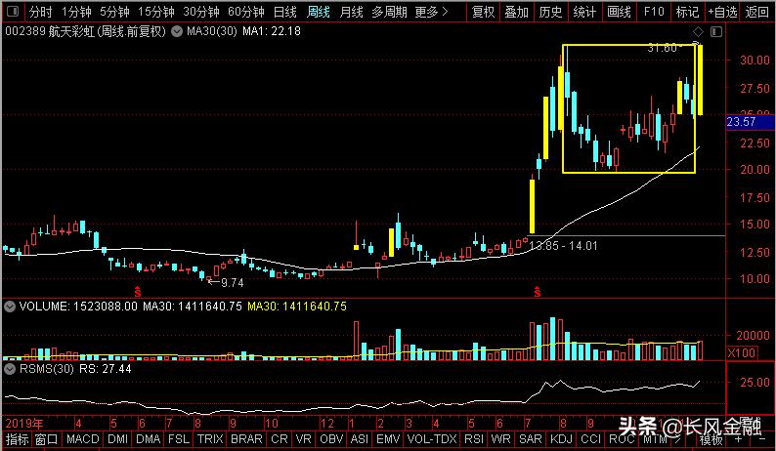This screenshot has height=451, width=776.
Task: Select the ROC indicator tab
Action: [622, 439]
